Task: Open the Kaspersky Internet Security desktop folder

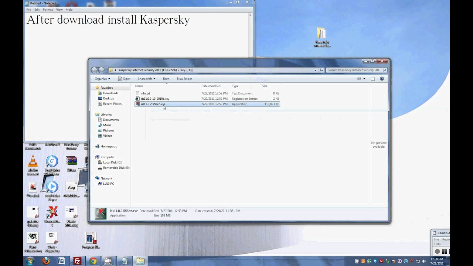Action: tap(321, 38)
